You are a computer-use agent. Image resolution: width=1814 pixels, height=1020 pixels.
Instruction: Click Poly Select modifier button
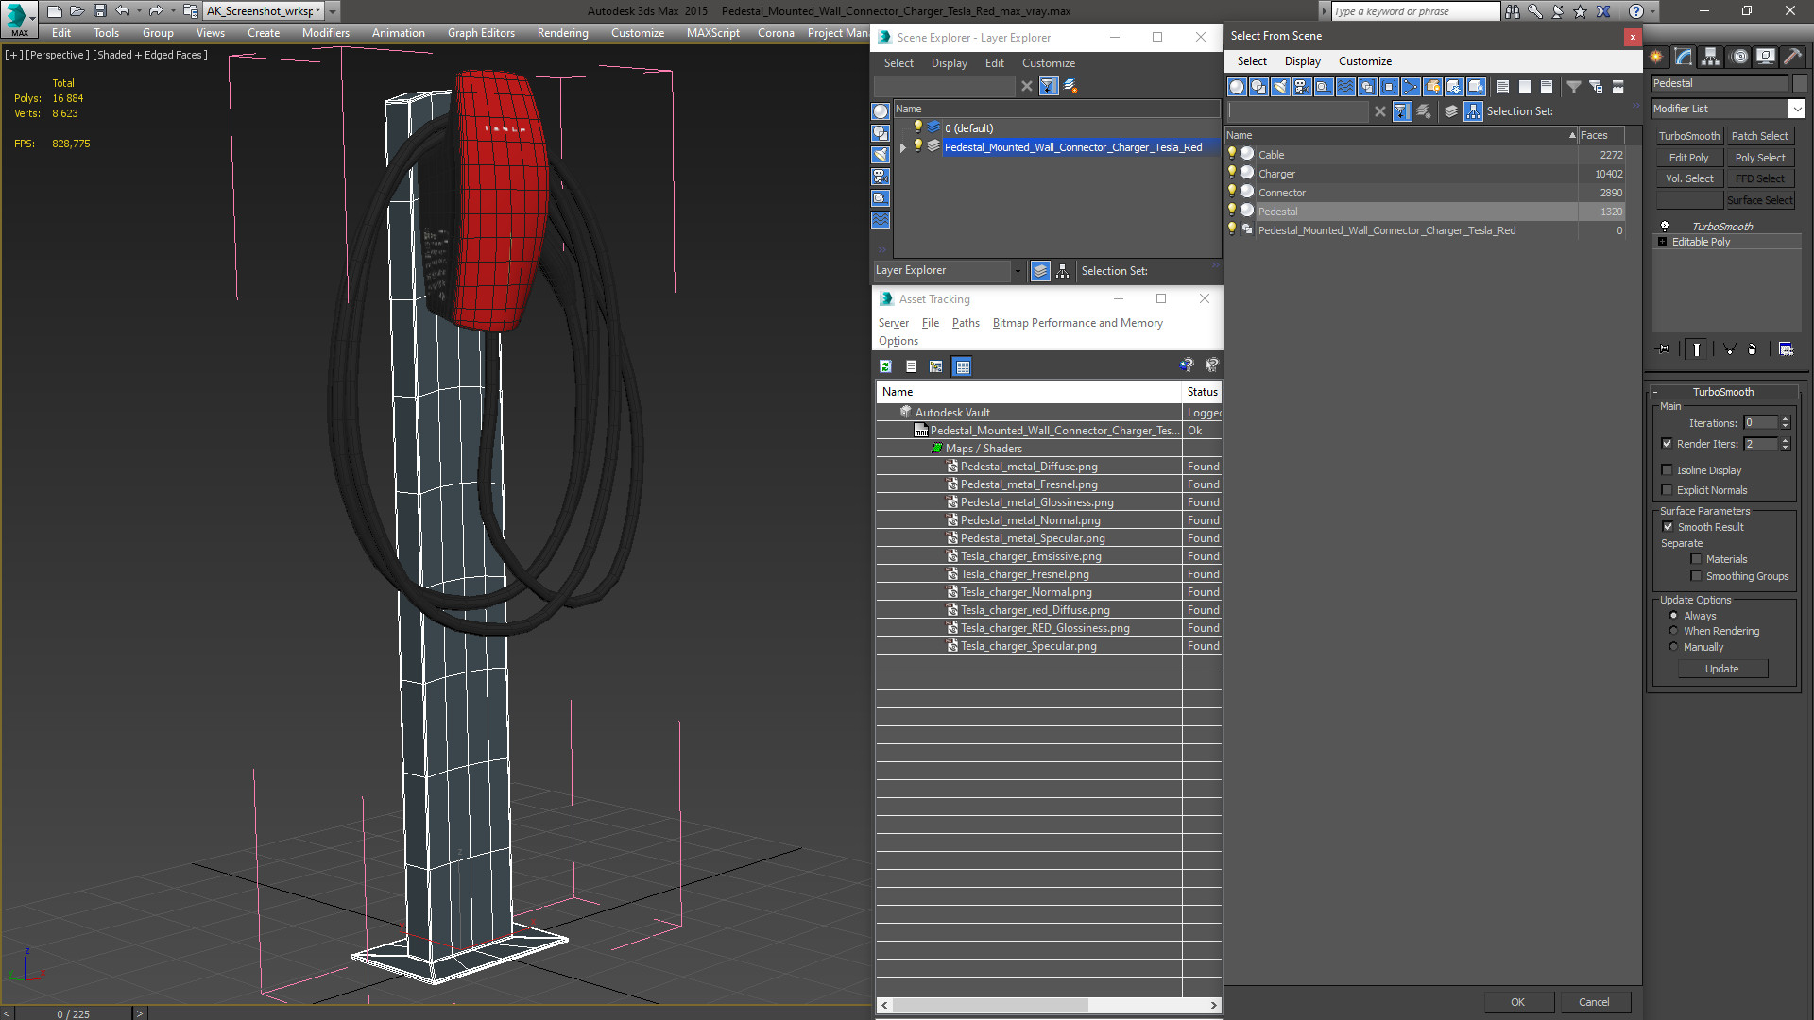pos(1760,158)
